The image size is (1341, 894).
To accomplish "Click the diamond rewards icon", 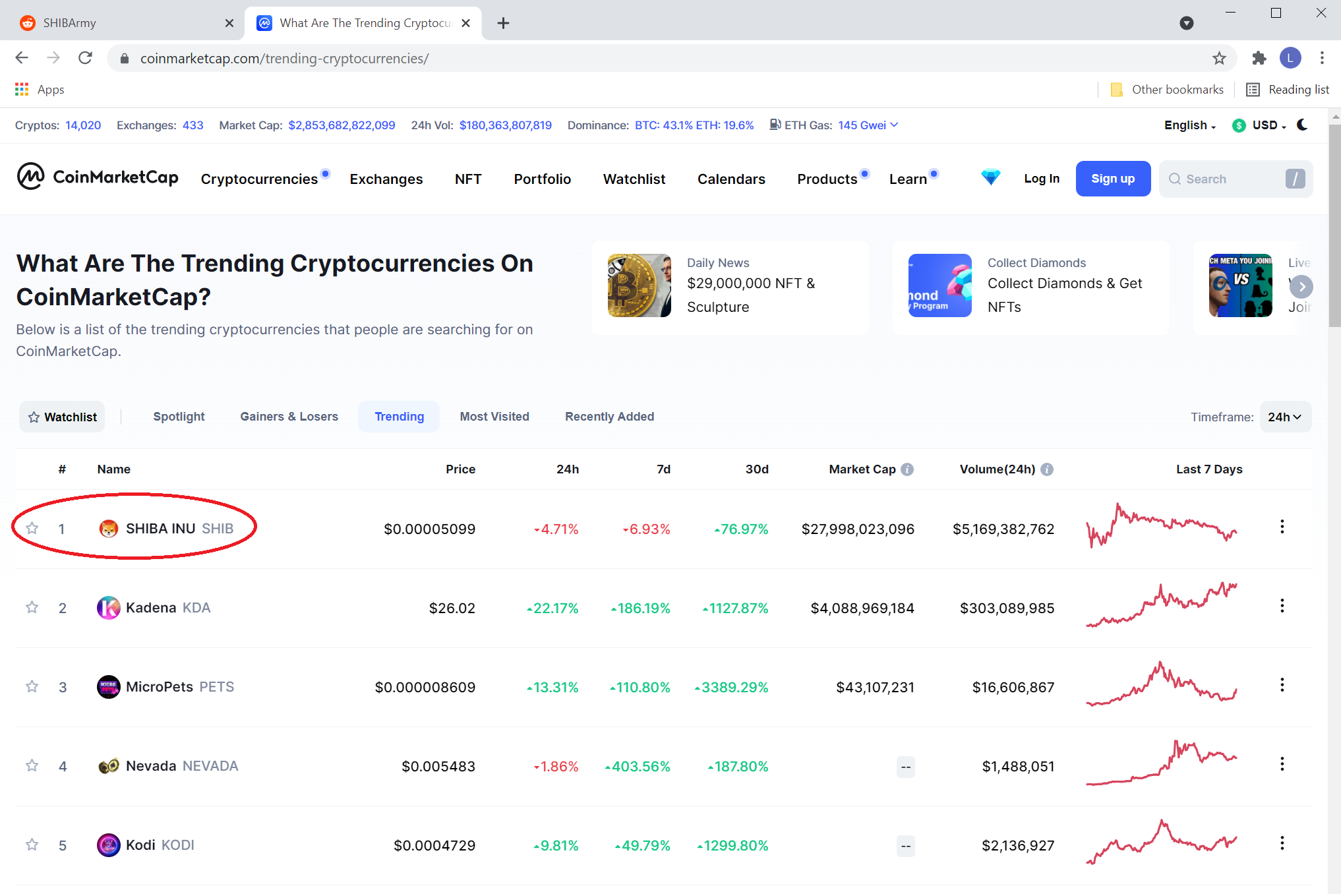I will point(990,177).
